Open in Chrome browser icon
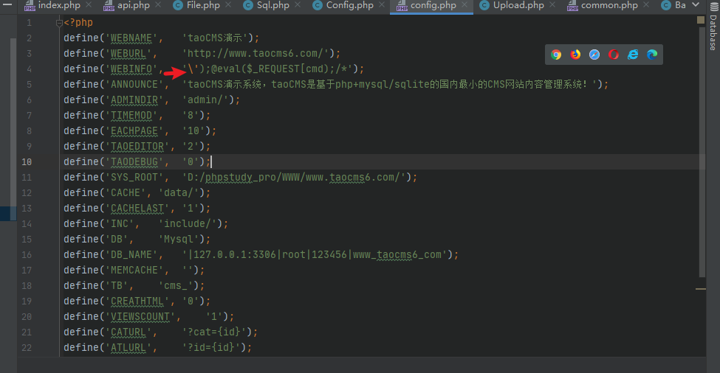This screenshot has width=720, height=373. pyautogui.click(x=556, y=55)
